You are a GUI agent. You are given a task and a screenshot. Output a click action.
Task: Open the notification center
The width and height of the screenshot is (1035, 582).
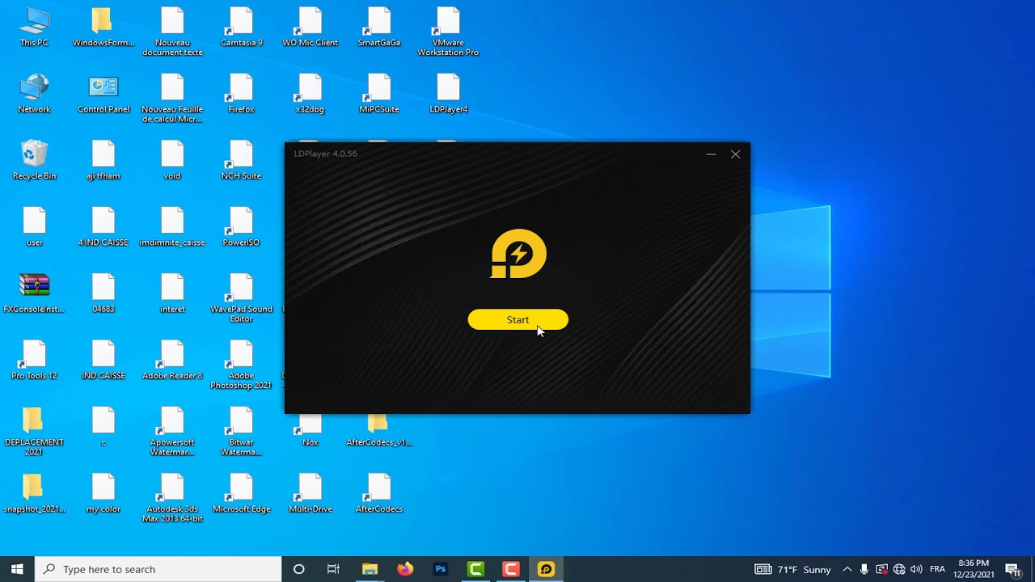(1012, 569)
